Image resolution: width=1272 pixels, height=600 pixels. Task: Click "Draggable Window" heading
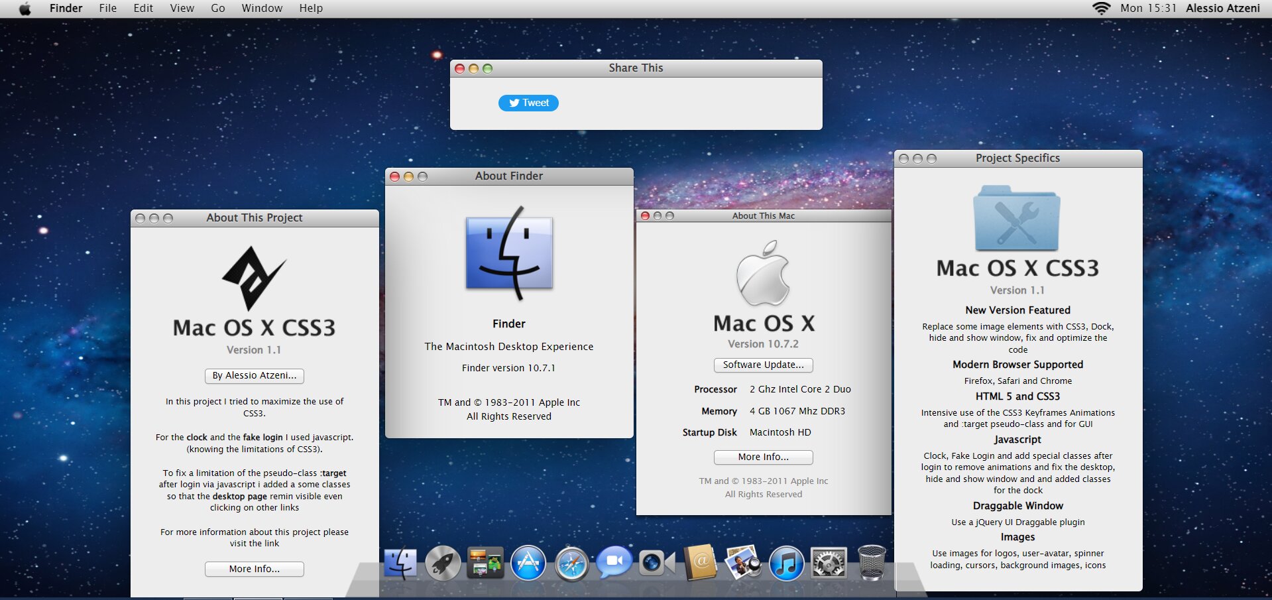(x=1018, y=506)
